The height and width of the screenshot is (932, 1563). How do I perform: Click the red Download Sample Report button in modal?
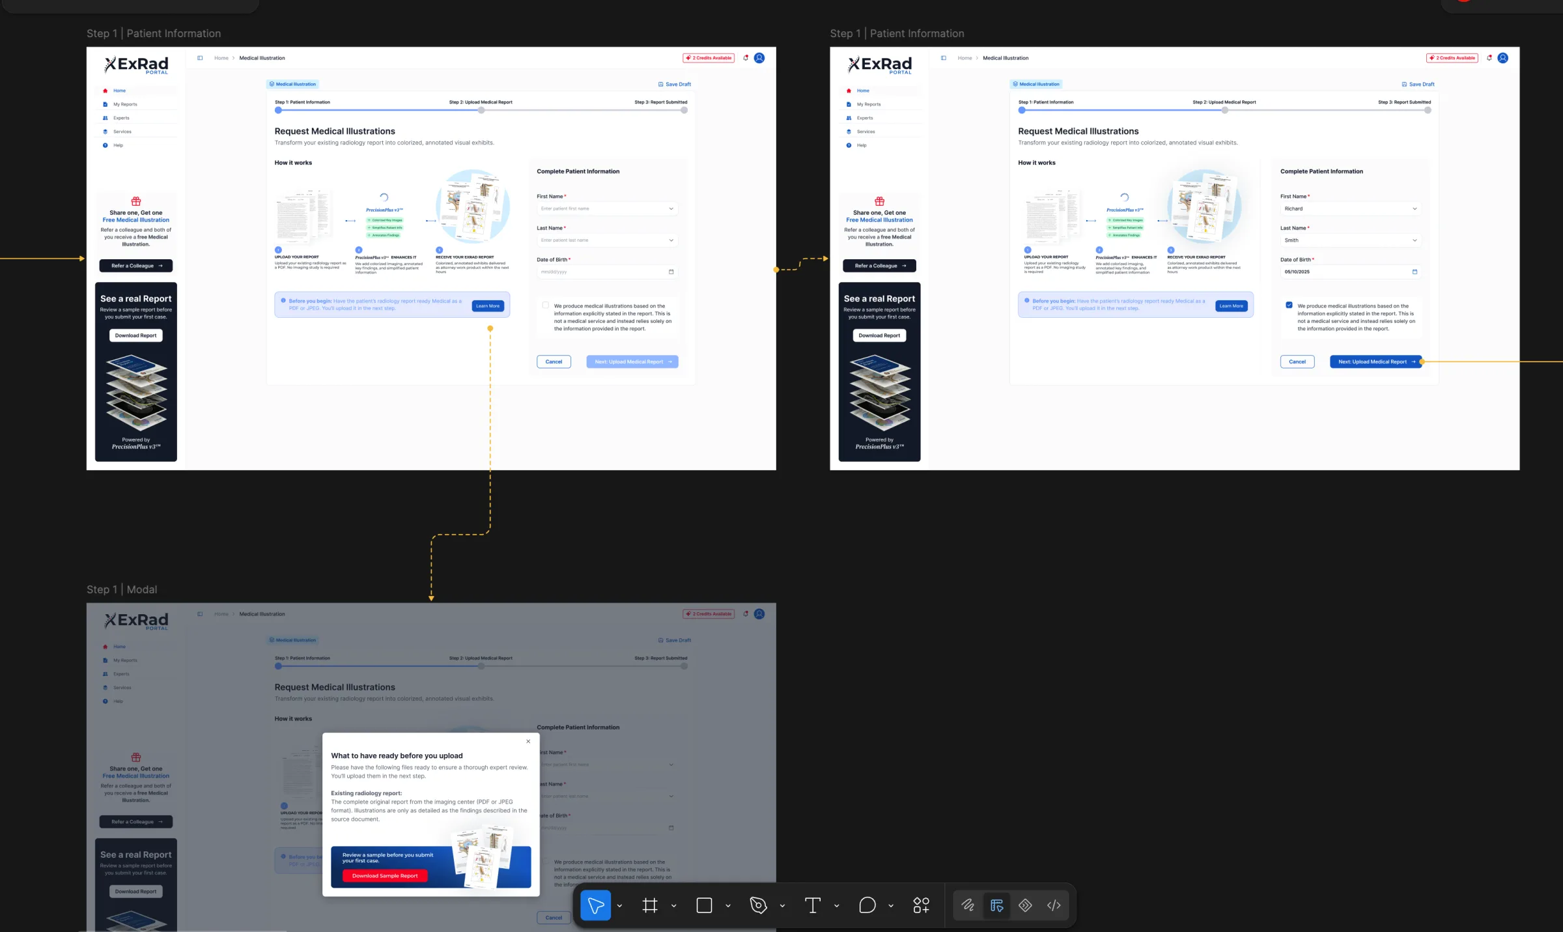click(385, 876)
